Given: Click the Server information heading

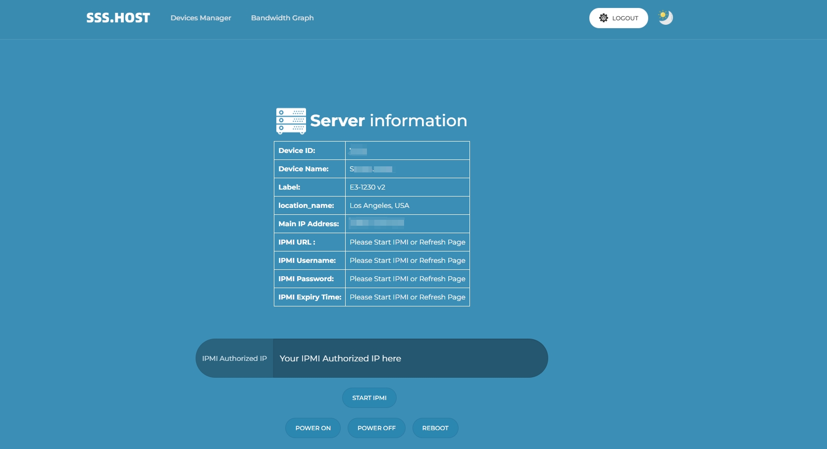Looking at the screenshot, I should pyautogui.click(x=388, y=120).
